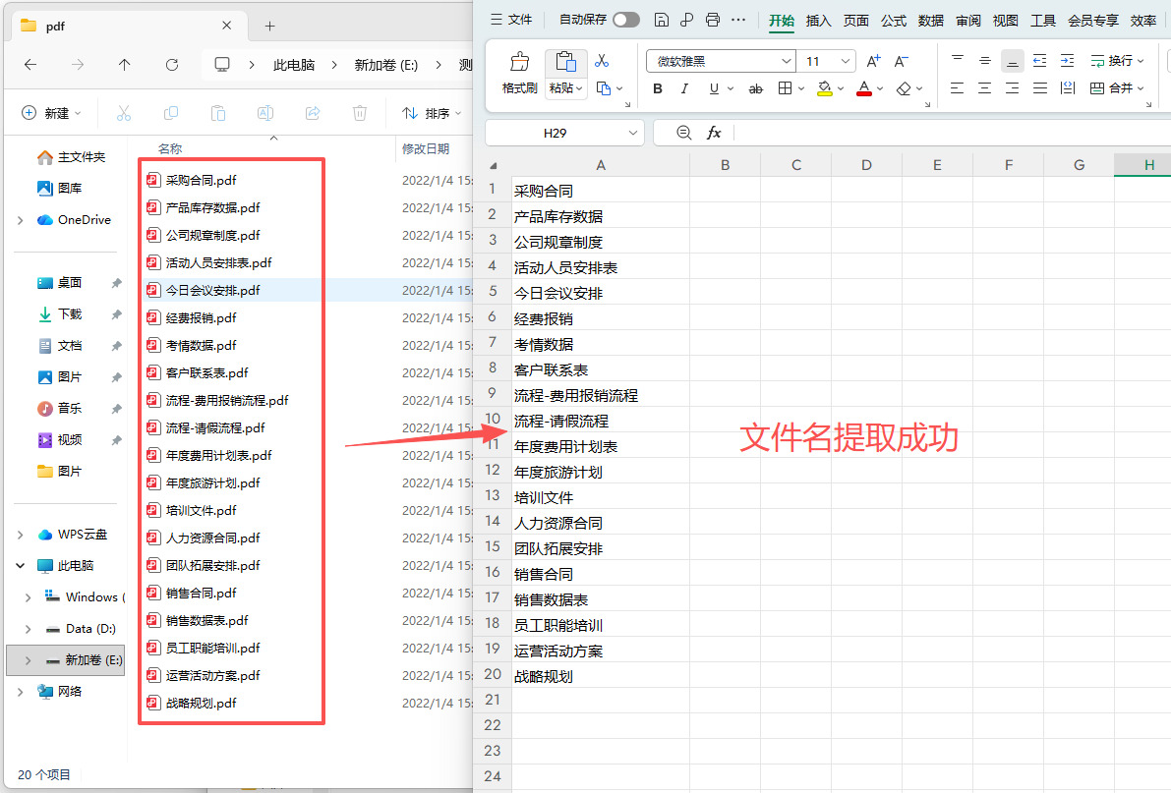Expand the OneDrive tree node
Screen dimensions: 1171x793
(21, 220)
